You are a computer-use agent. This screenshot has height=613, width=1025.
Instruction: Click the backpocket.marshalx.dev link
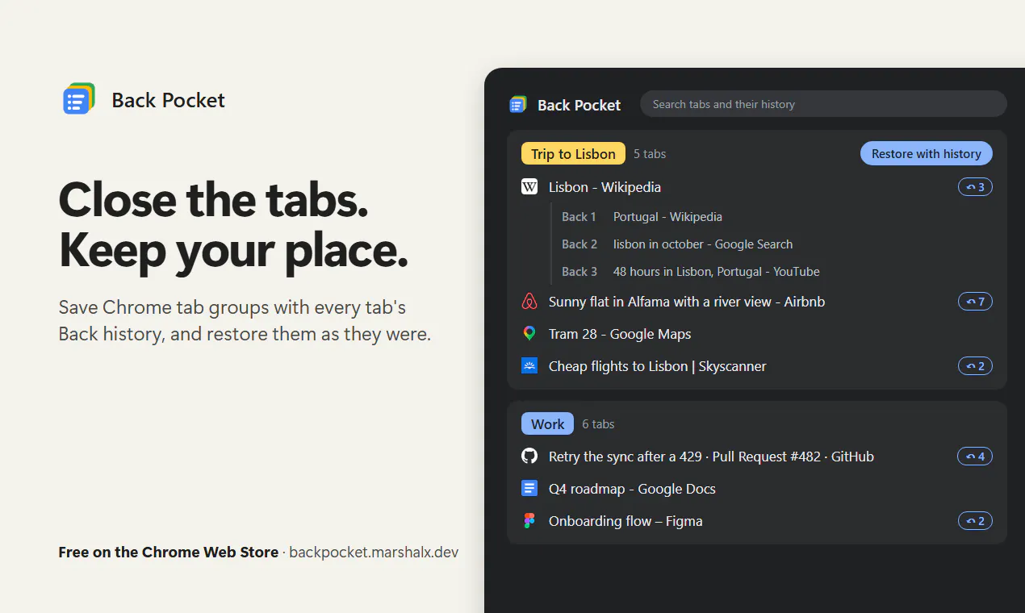pos(374,553)
